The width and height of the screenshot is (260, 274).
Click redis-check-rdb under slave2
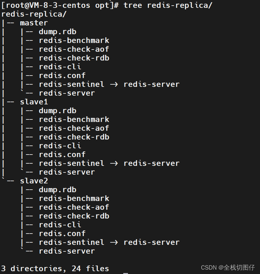point(74,216)
